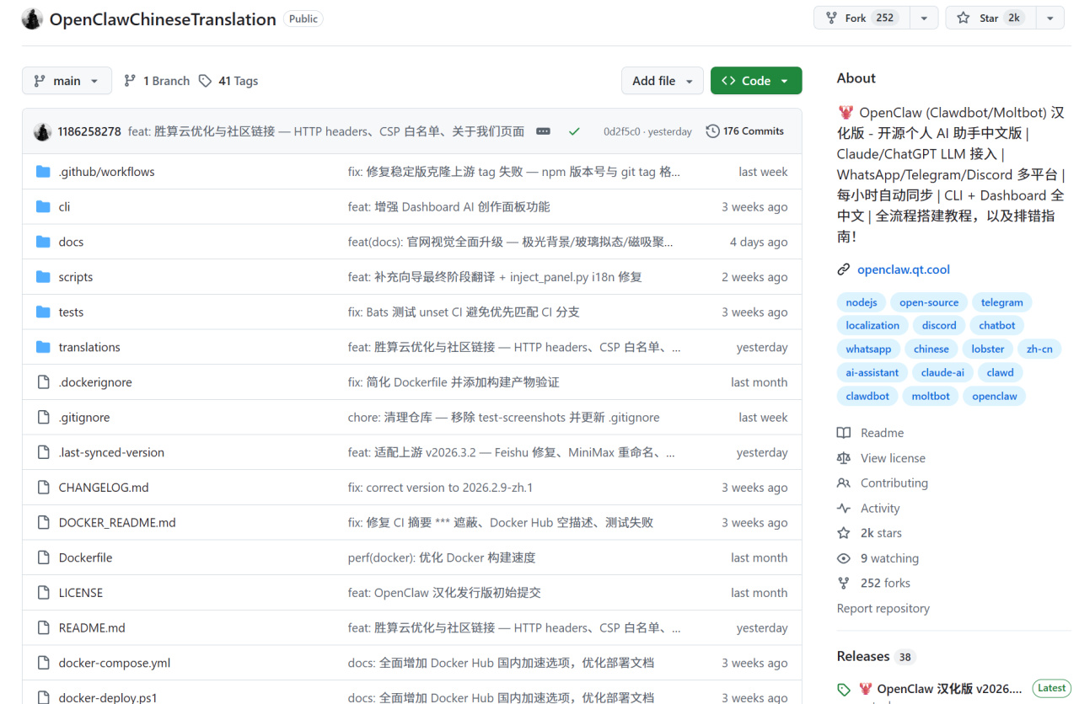This screenshot has width=1079, height=704.
Task: View the 1 Branch link
Action: coord(157,81)
